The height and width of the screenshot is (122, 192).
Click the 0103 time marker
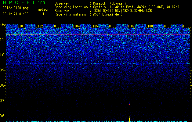tap(58, 26)
